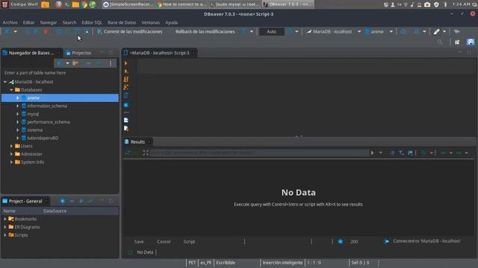478x268 pixels.
Task: Click the table name filter field
Action: [60, 73]
